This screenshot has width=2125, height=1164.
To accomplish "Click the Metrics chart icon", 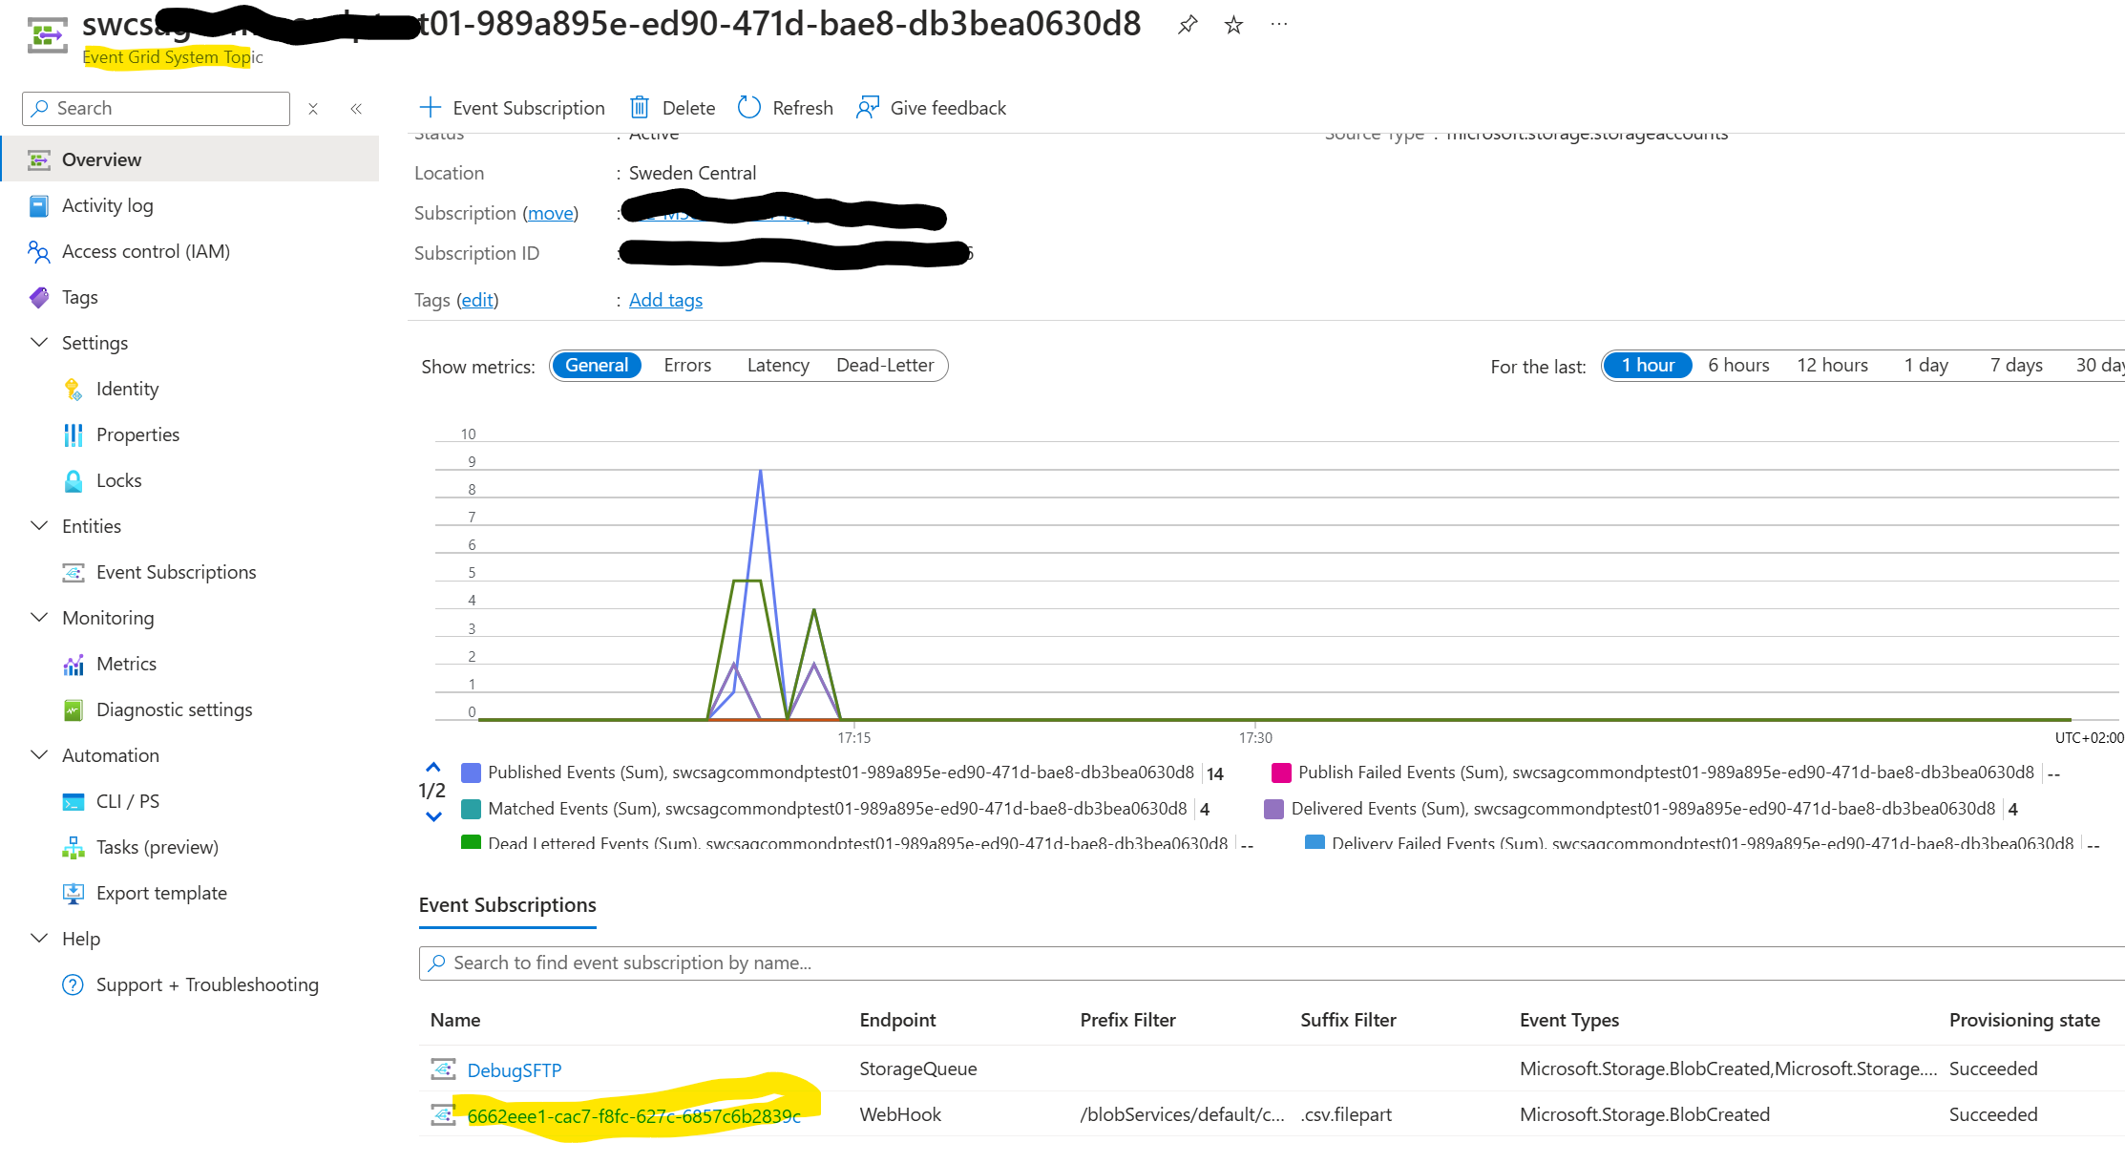I will [x=74, y=665].
